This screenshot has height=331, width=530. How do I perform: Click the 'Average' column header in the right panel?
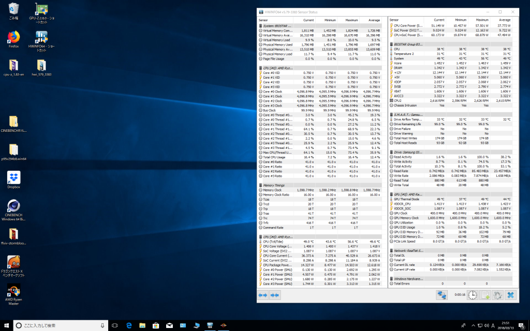tap(505, 20)
